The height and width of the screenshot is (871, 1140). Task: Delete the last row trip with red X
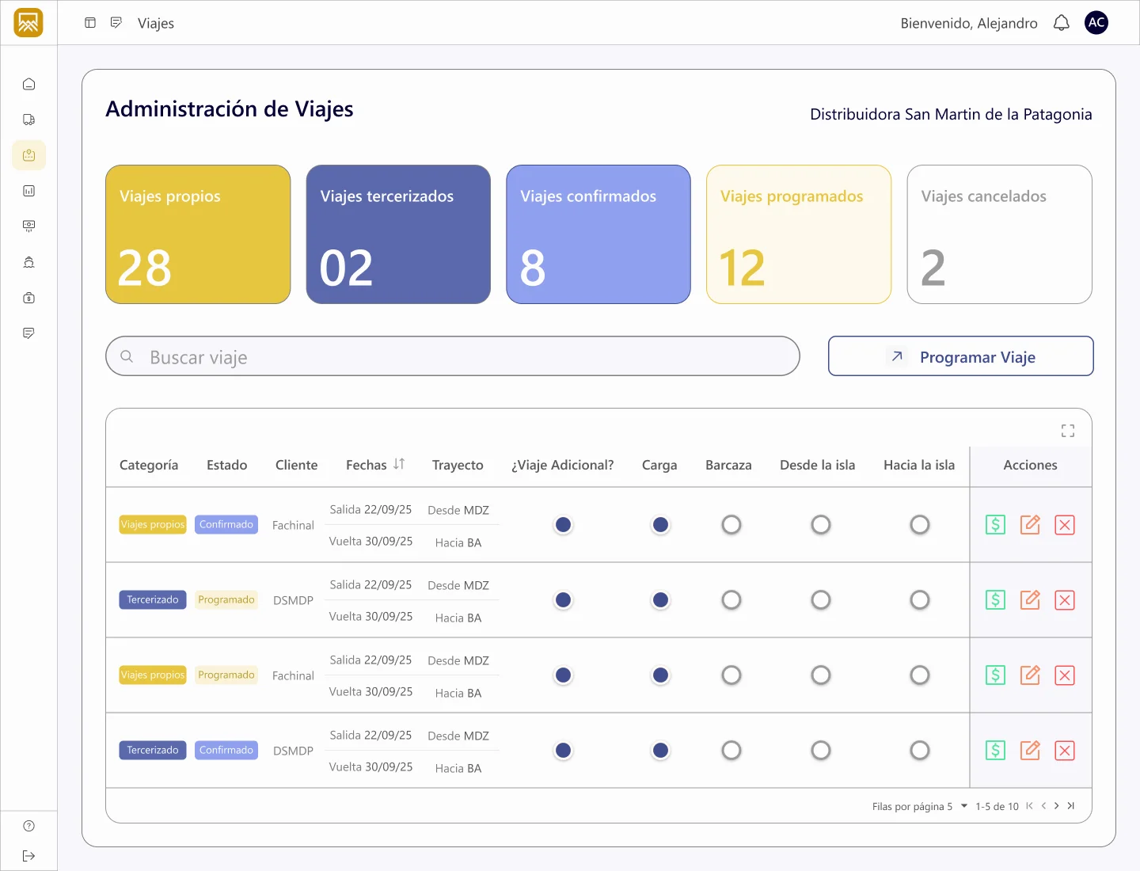[1065, 751]
